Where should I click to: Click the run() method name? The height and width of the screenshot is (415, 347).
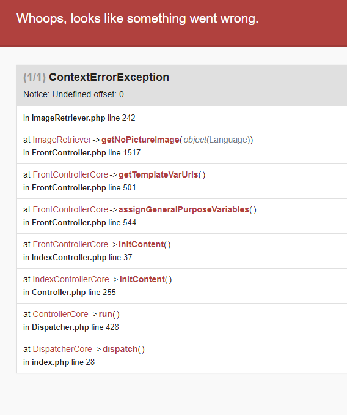click(x=105, y=315)
